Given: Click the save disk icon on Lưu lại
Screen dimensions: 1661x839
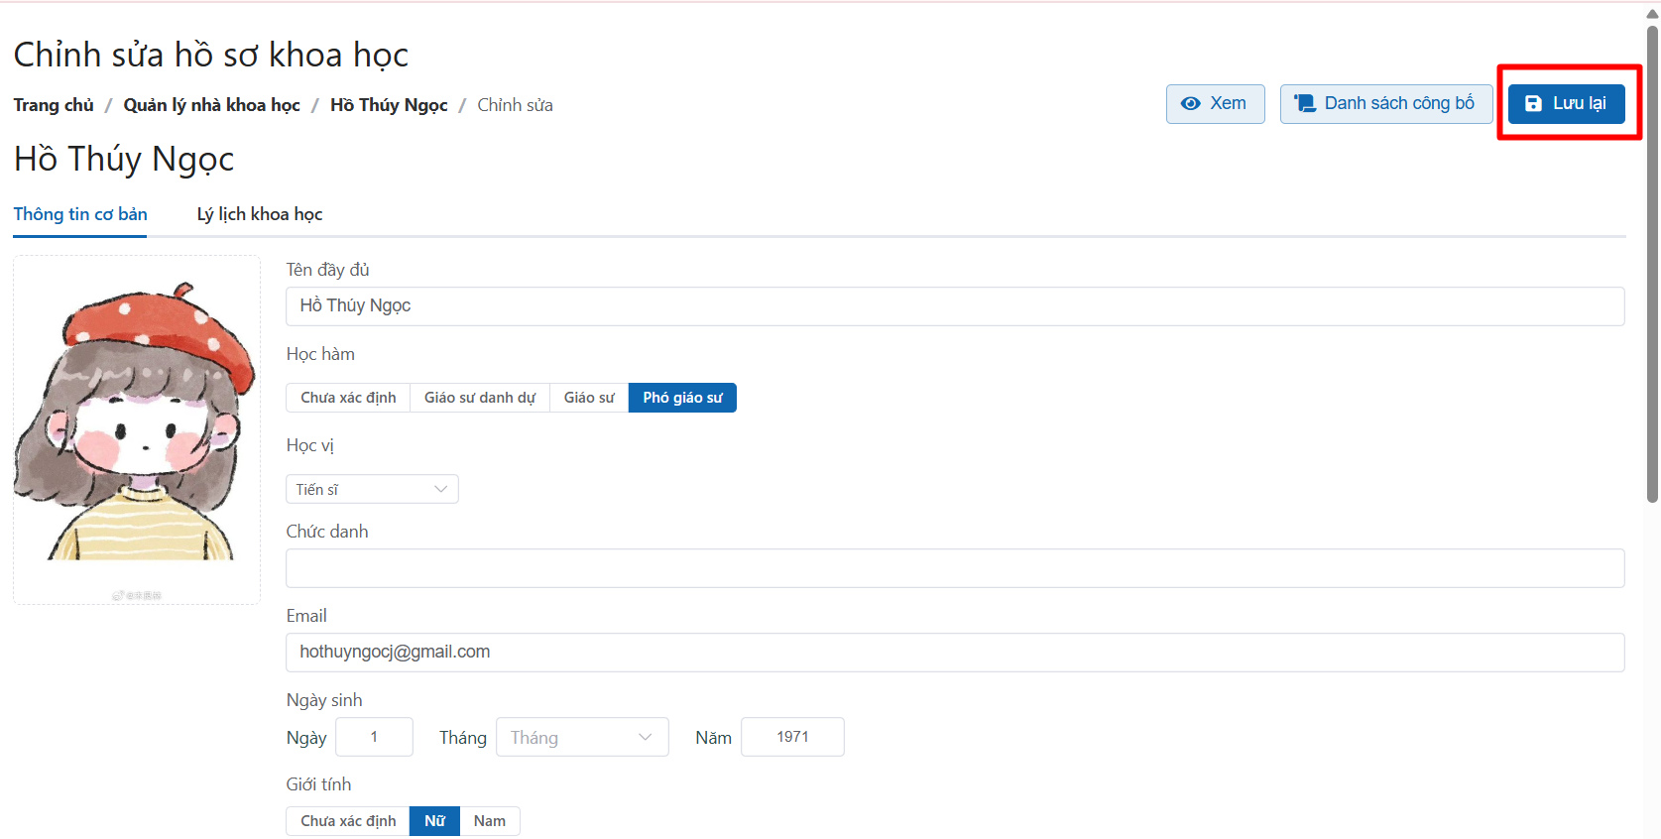Looking at the screenshot, I should tap(1533, 104).
